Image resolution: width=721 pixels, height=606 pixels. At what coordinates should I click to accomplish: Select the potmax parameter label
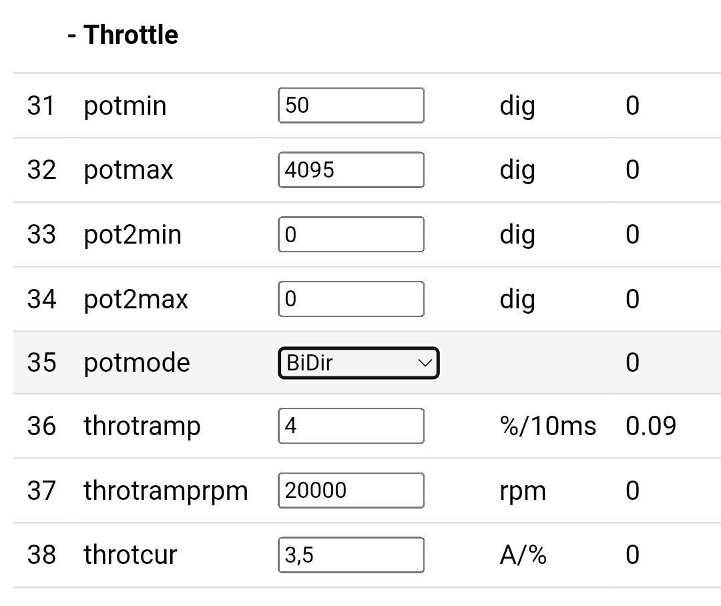(x=128, y=170)
